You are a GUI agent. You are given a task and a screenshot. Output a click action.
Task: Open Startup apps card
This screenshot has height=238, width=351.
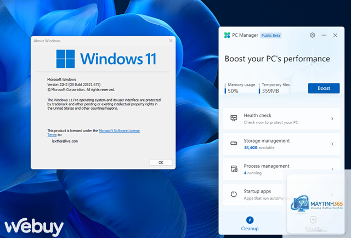click(x=281, y=195)
